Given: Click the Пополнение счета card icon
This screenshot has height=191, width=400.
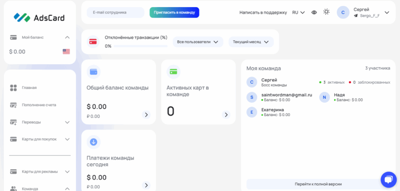Looking at the screenshot, I should pyautogui.click(x=13, y=105).
